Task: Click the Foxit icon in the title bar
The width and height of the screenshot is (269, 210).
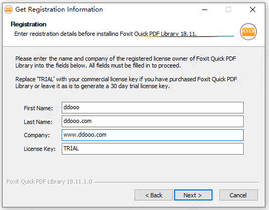Action: [x=8, y=9]
